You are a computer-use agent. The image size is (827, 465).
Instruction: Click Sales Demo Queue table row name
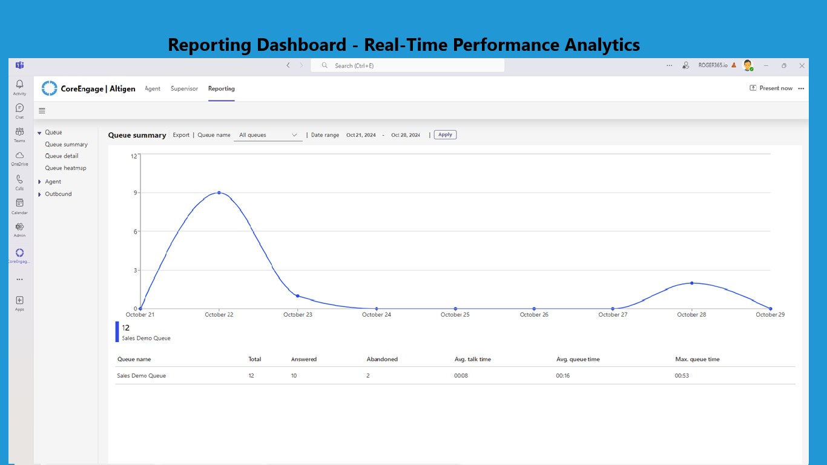(x=141, y=375)
